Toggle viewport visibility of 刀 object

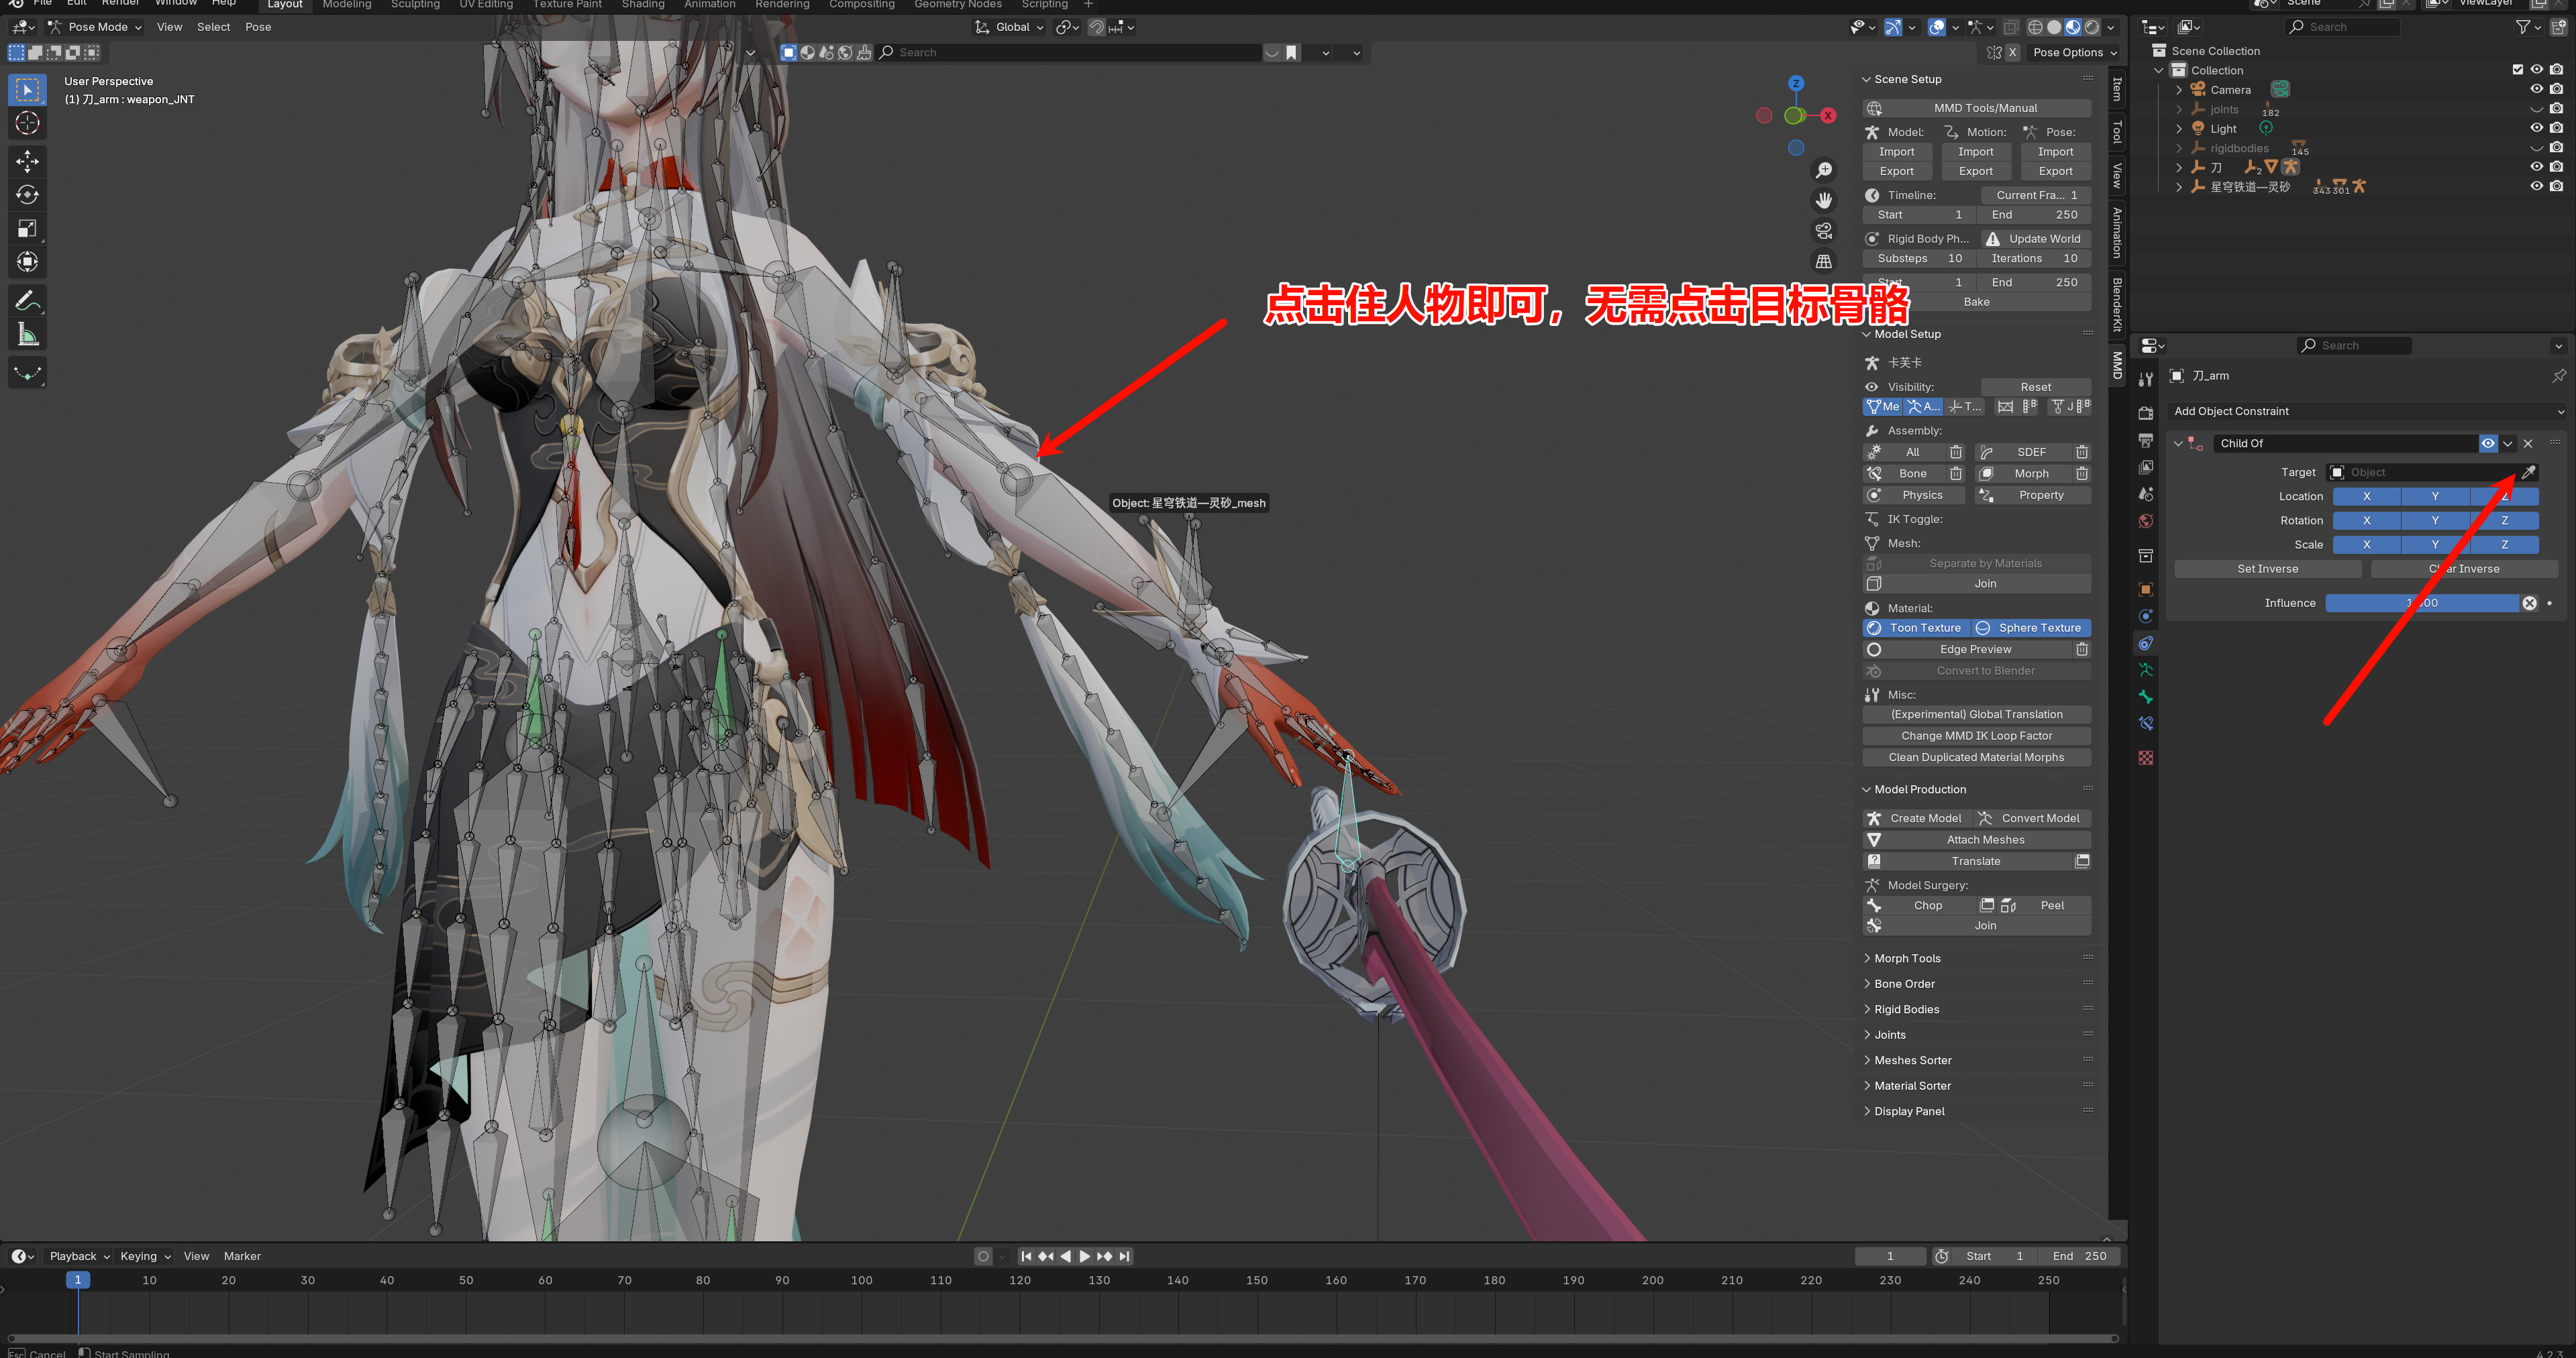tap(2537, 167)
